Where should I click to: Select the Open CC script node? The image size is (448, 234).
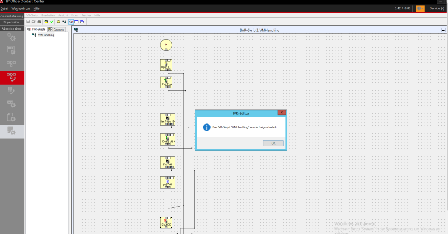coord(166,65)
